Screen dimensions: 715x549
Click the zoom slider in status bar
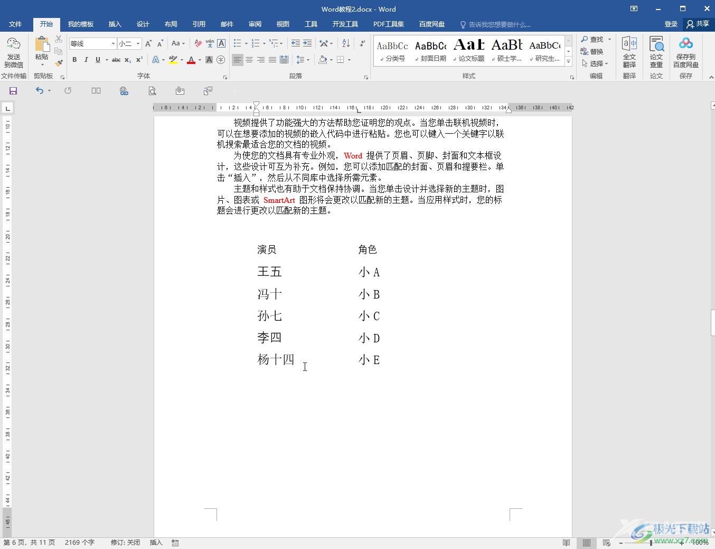coord(651,543)
